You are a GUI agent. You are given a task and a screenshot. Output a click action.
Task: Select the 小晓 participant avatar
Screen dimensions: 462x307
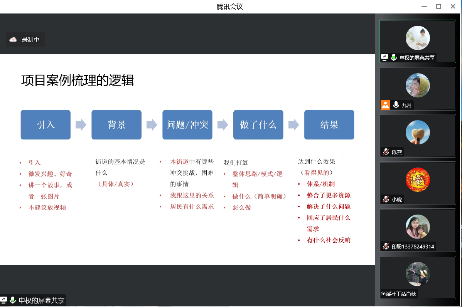tap(418, 180)
